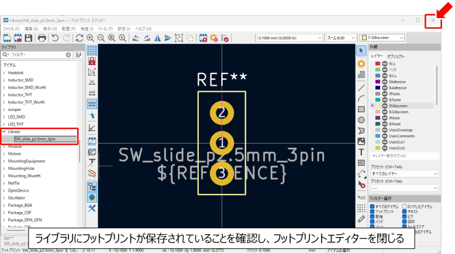The width and height of the screenshot is (455, 254).
Task: Click the print icon in the toolbar
Action: [x=42, y=38]
